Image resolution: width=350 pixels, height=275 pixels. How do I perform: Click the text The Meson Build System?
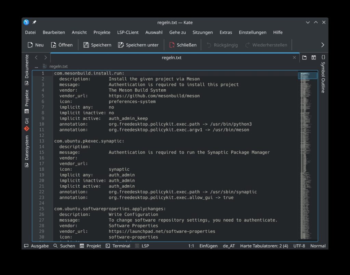point(137,90)
